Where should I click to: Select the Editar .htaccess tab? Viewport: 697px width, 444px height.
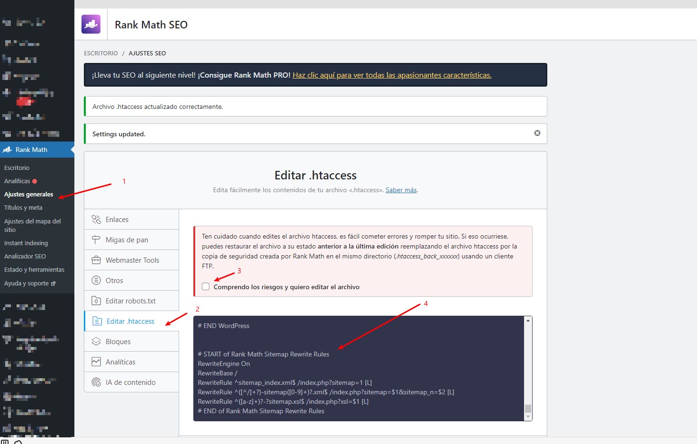pyautogui.click(x=130, y=321)
